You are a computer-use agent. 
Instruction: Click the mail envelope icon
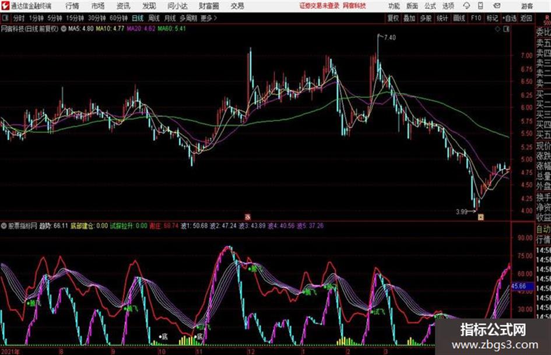(497, 6)
